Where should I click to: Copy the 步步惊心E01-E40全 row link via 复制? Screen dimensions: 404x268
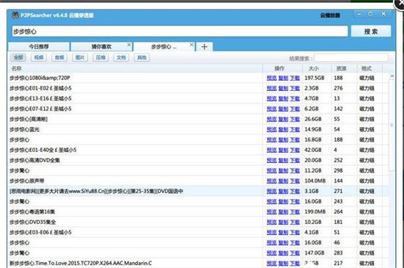pos(283,150)
